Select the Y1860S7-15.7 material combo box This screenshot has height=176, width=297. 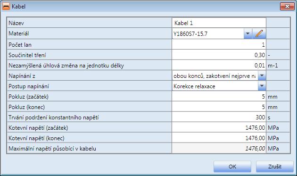point(208,34)
